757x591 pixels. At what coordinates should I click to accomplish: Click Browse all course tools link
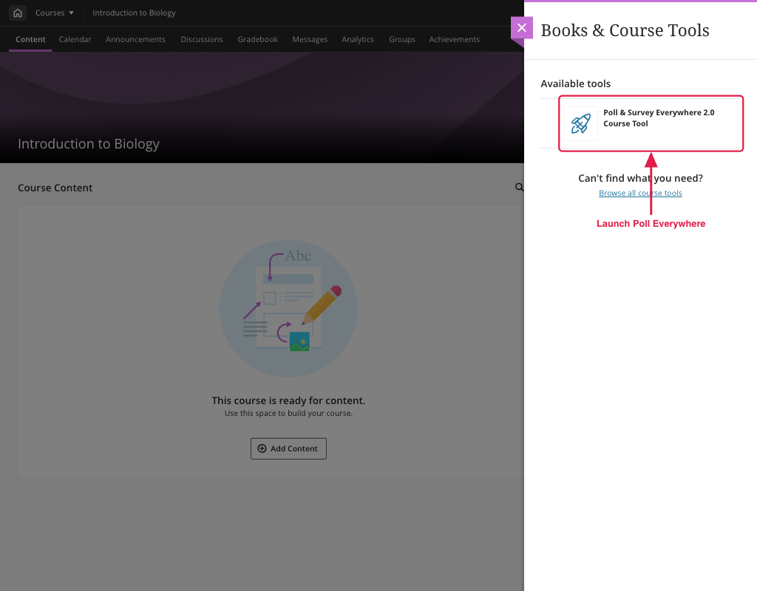click(640, 193)
